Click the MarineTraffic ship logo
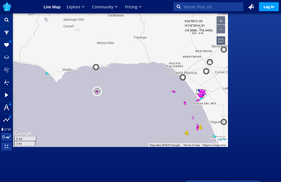Screen dimensions: 281x182 click(x=7, y=7)
